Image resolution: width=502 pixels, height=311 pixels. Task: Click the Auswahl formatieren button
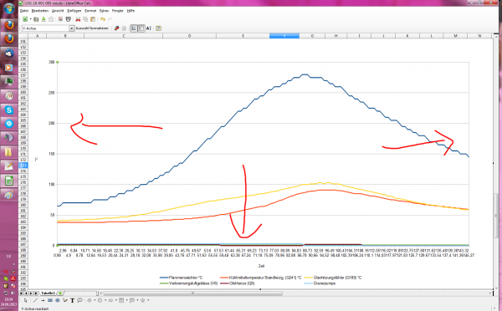tap(92, 28)
